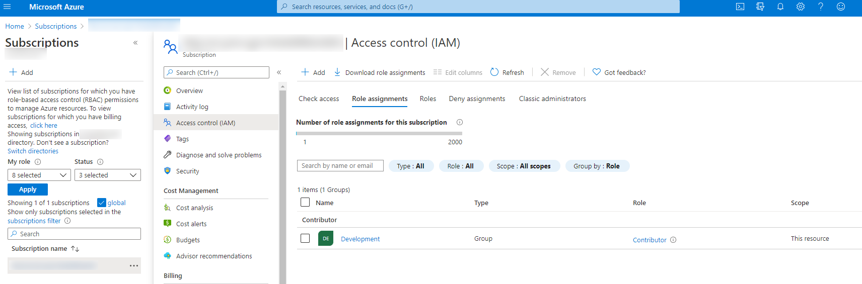Open the Directory and subscription filter icon

click(x=760, y=7)
